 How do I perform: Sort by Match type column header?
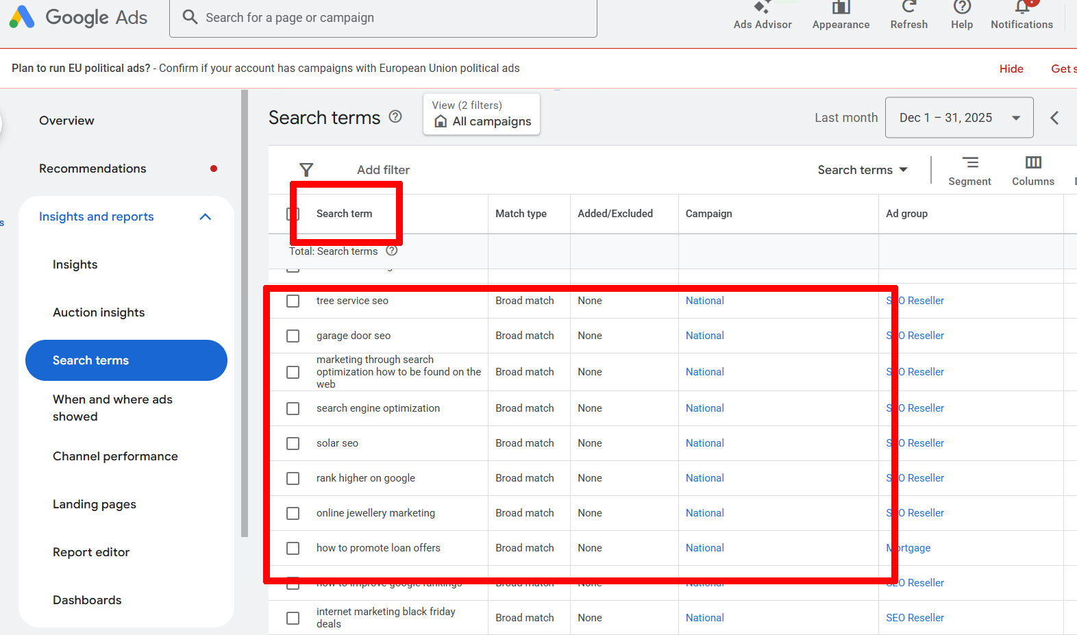click(521, 214)
